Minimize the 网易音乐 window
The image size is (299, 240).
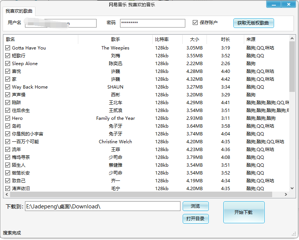pos(274,4)
